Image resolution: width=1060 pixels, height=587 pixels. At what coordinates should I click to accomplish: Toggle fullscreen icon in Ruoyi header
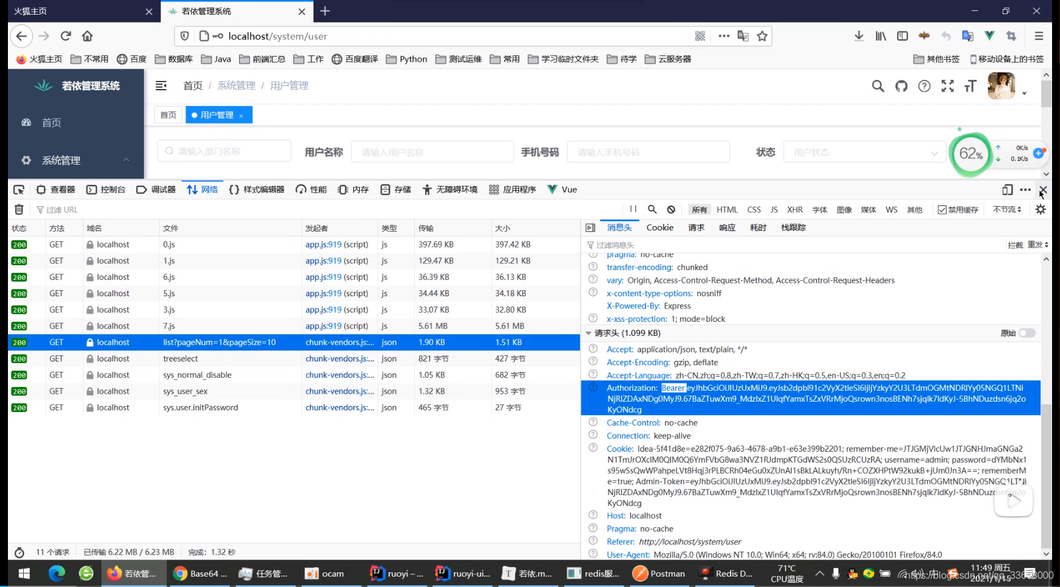point(947,86)
